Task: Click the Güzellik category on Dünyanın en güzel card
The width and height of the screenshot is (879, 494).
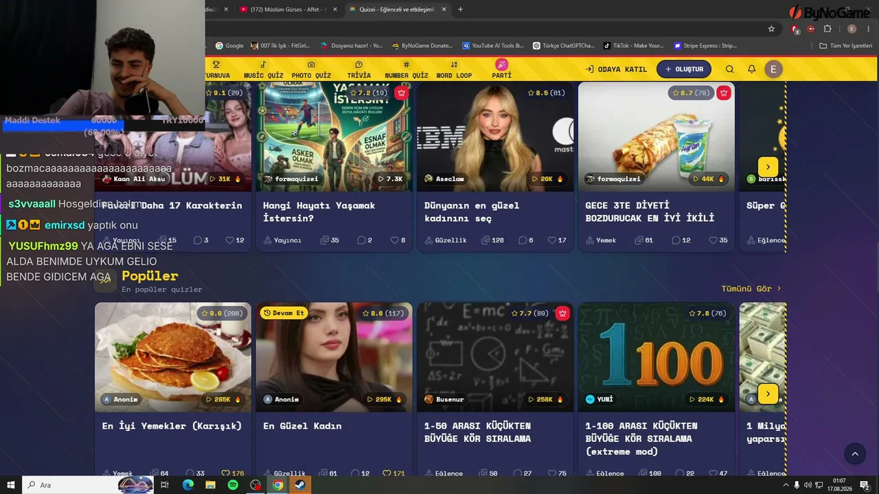Action: coord(445,240)
